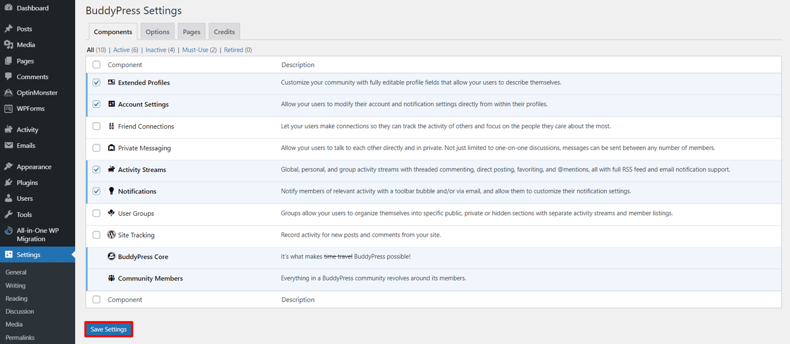The width and height of the screenshot is (790, 344).
Task: Click the Save Settings button
Action: (x=108, y=328)
